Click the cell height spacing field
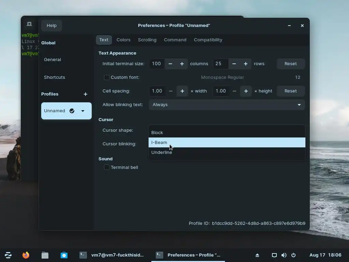Screen dimensions: 349x262 [x=221, y=91]
